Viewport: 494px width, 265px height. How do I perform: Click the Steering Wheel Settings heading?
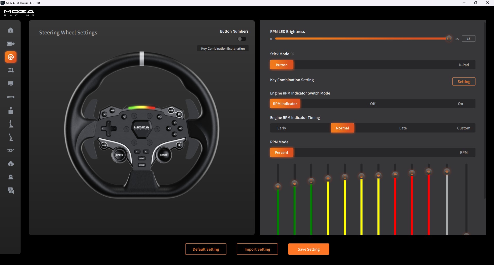coord(68,33)
